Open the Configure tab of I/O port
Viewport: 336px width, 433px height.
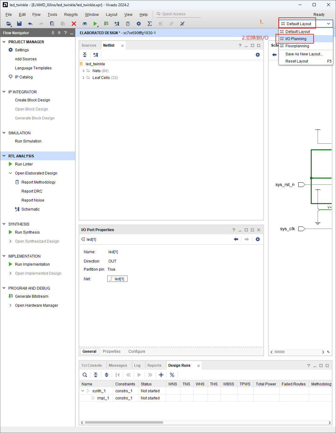[137, 352]
